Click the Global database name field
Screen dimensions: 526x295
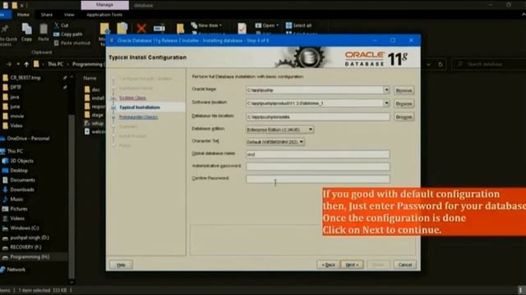(x=318, y=154)
